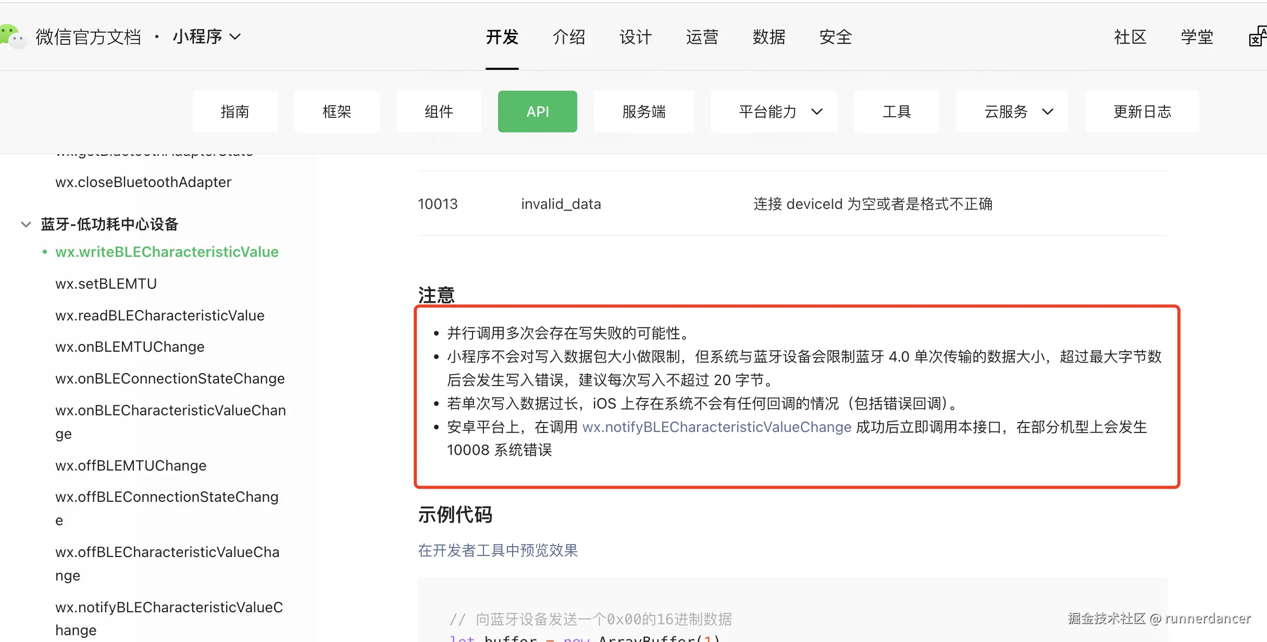Image resolution: width=1267 pixels, height=642 pixels.
Task: Open the 服务端 navigation button
Action: click(643, 112)
